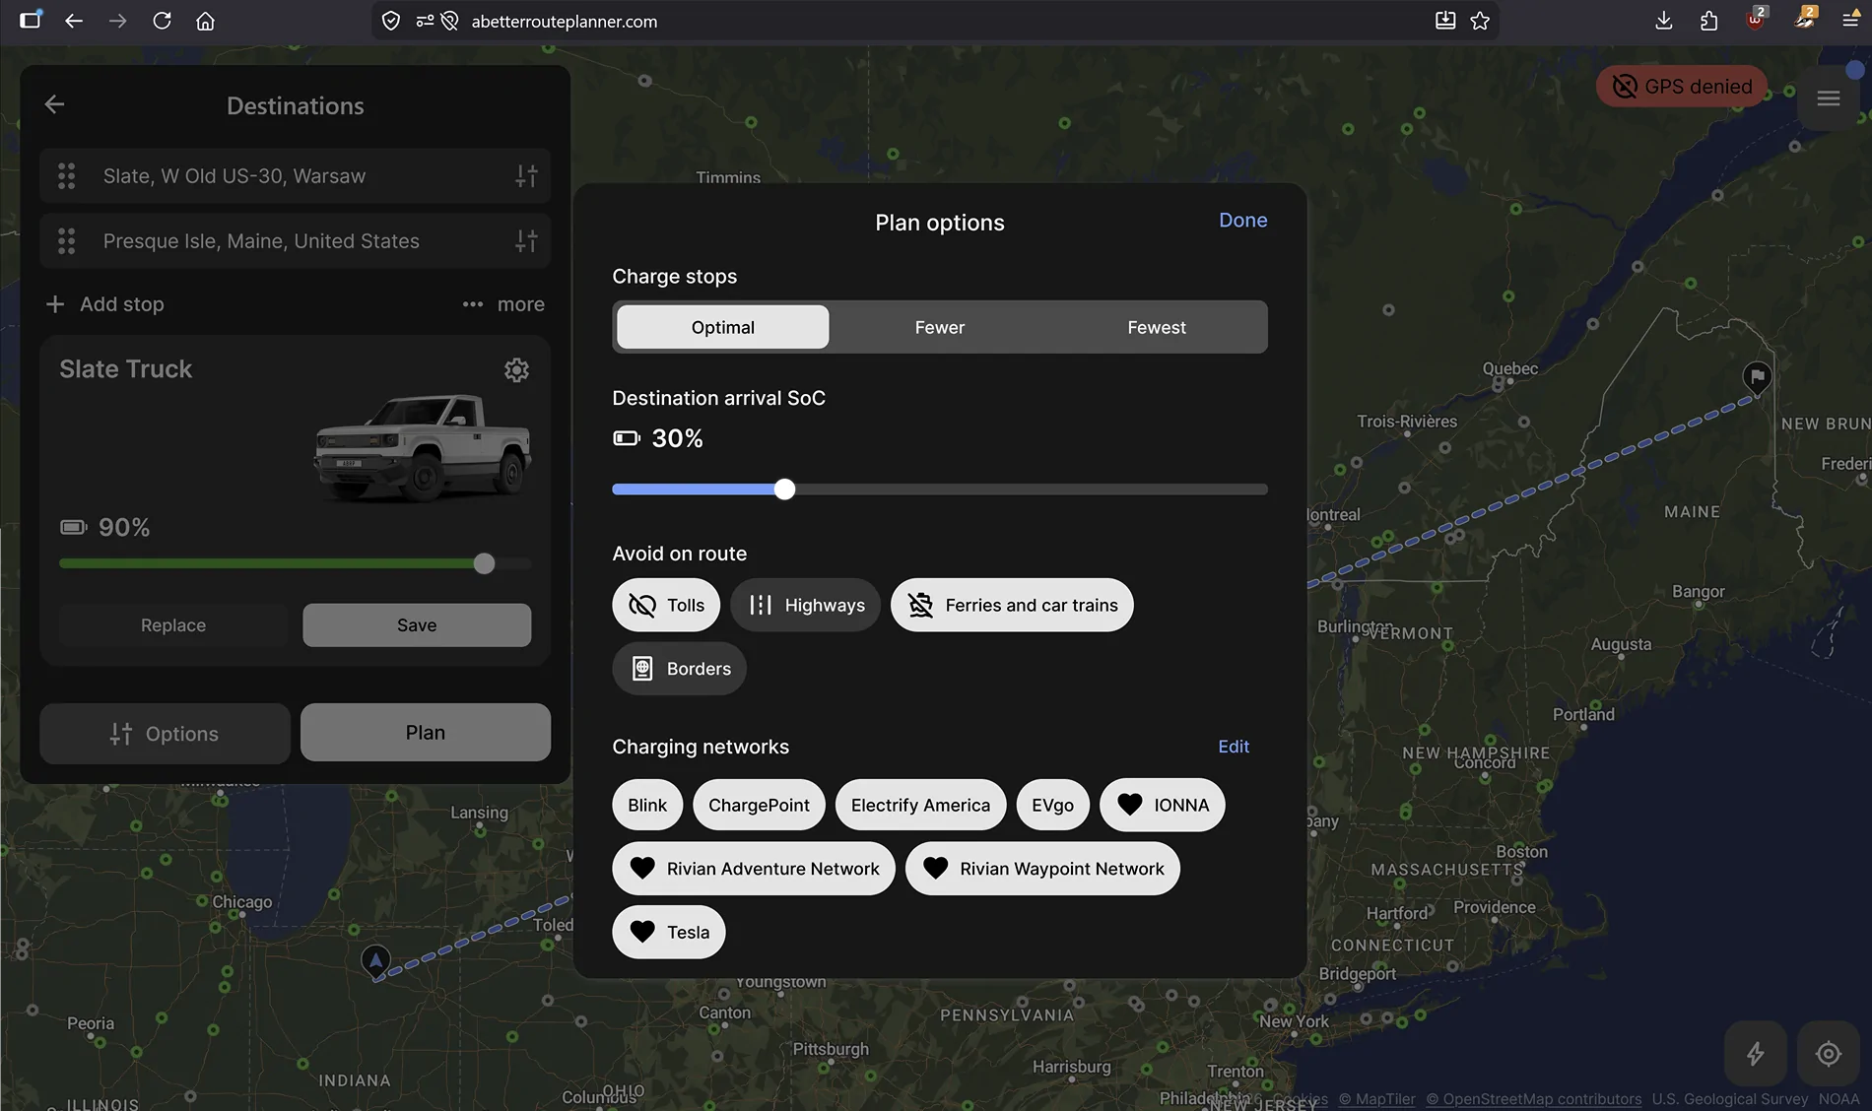Click Add stop
Image resolution: width=1872 pixels, height=1111 pixels.
point(105,304)
